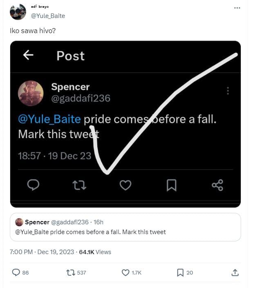
Task: Click the retweet icon inside the screenshot
Action: [x=79, y=185]
